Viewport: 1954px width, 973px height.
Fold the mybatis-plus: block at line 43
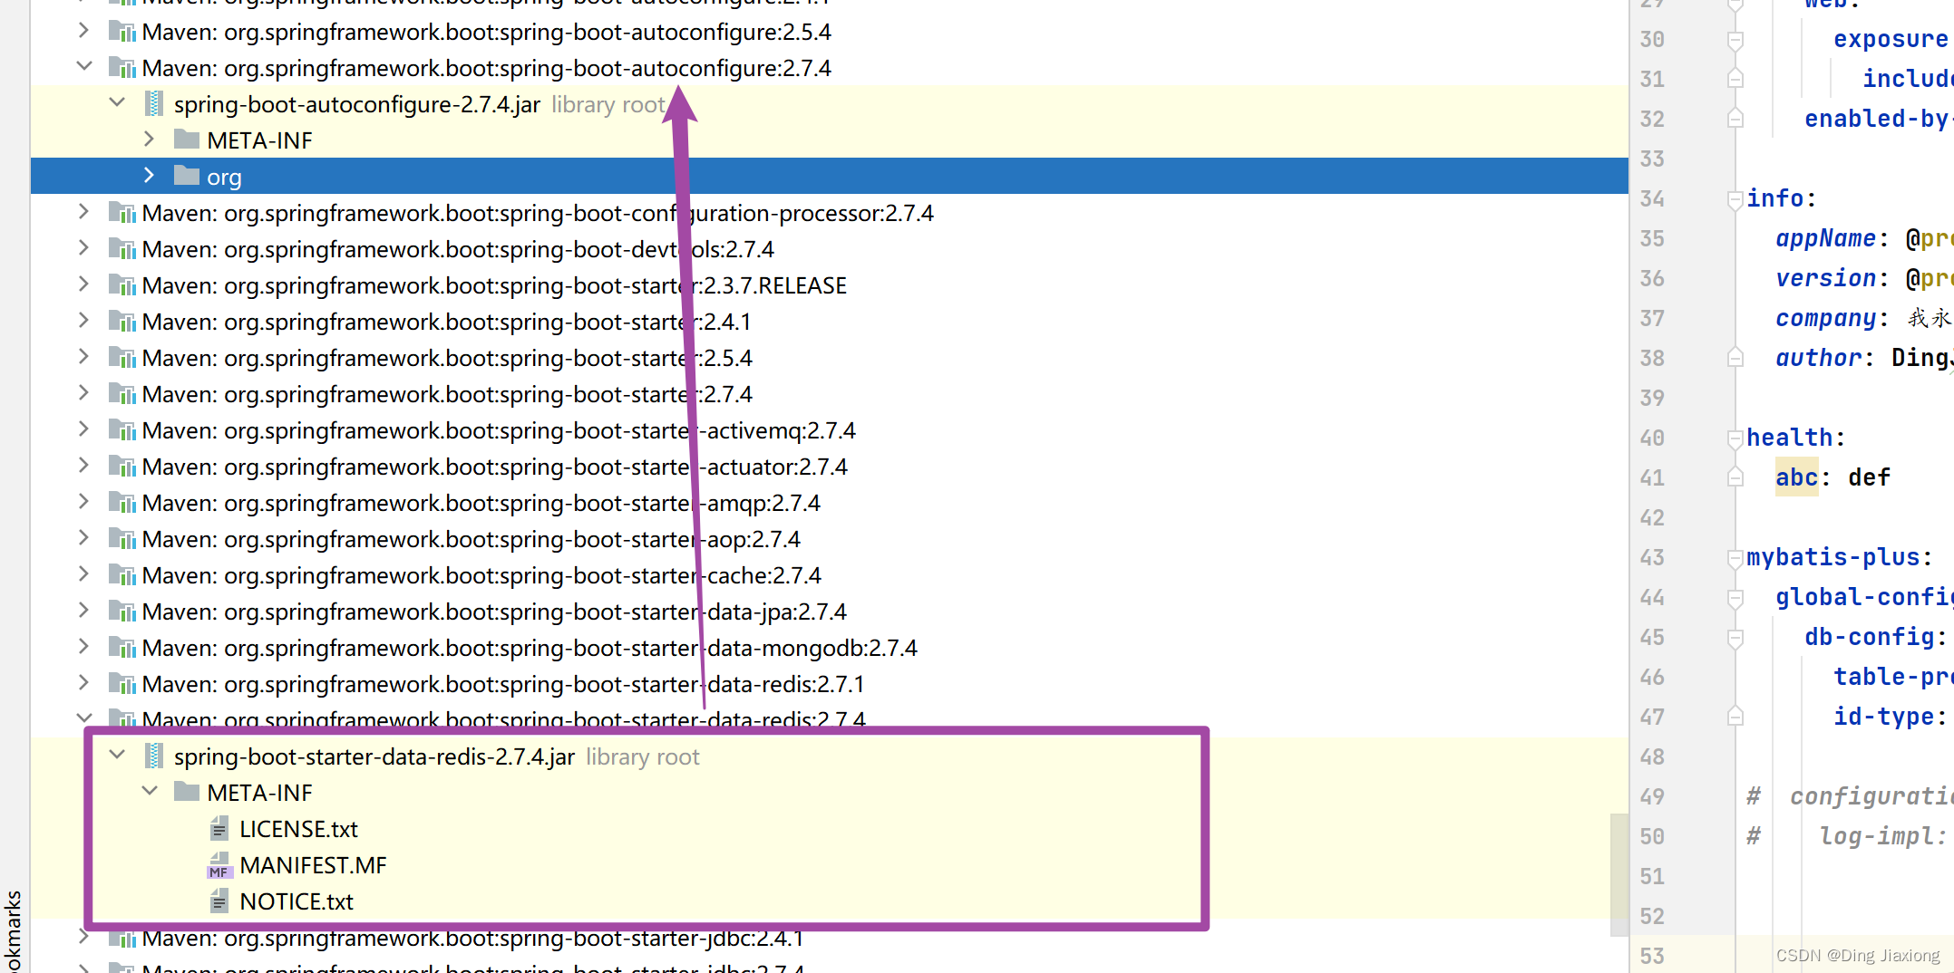1735,557
